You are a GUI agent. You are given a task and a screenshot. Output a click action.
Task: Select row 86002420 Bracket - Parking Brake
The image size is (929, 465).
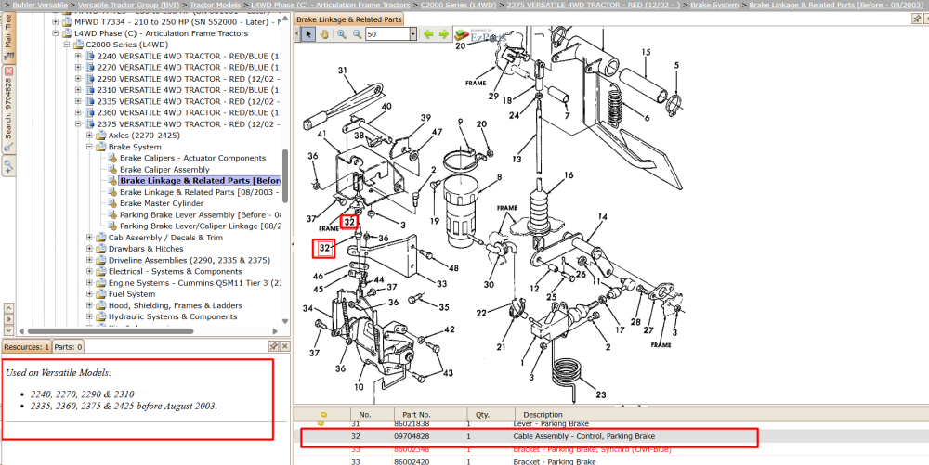611,462
